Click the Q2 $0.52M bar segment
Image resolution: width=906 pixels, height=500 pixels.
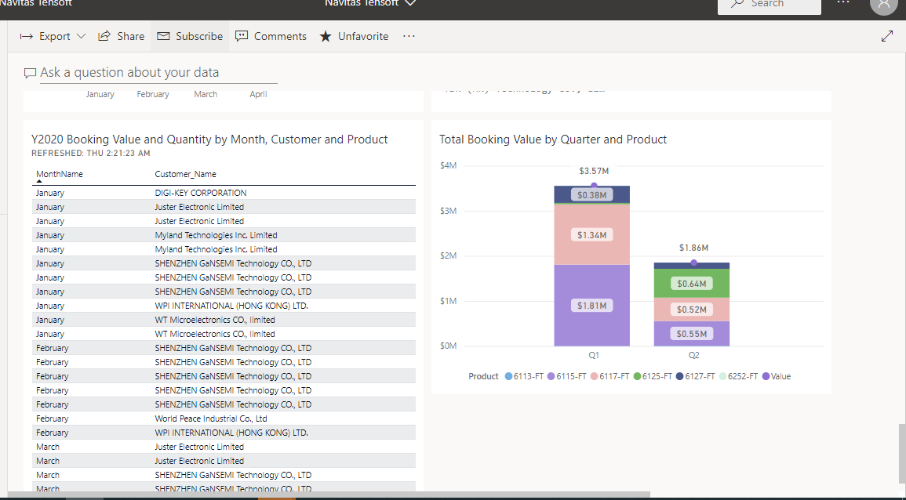[692, 310]
